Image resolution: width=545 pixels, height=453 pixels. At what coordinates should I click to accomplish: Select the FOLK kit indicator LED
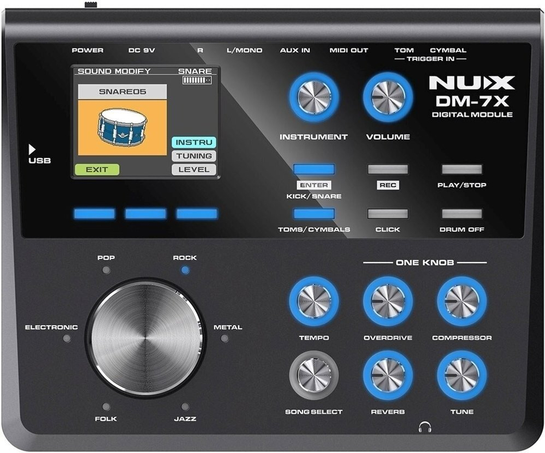coord(106,407)
